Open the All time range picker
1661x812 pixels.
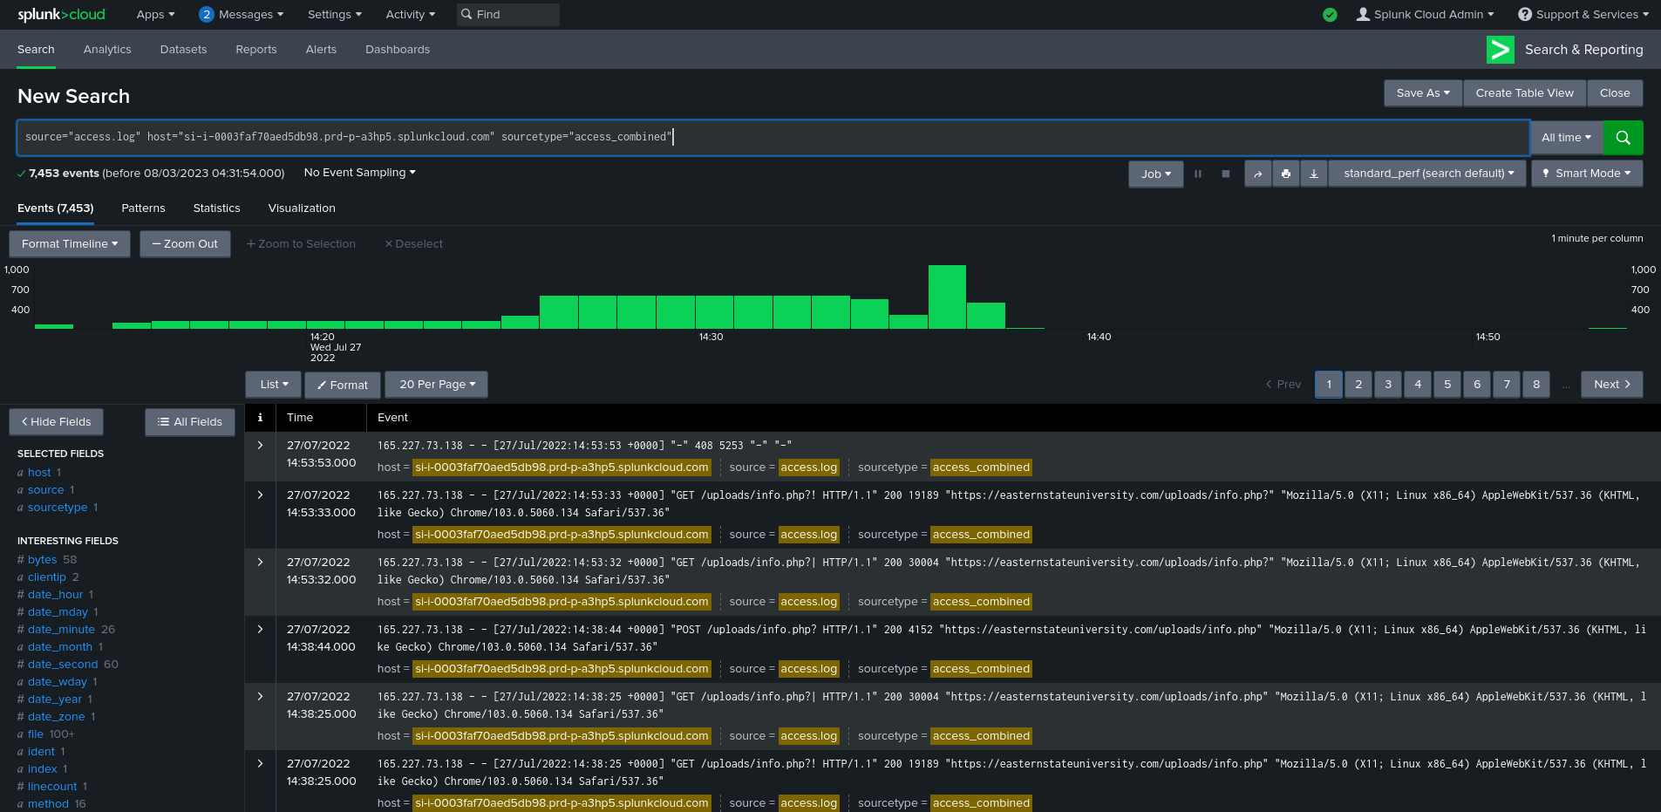[x=1566, y=137]
